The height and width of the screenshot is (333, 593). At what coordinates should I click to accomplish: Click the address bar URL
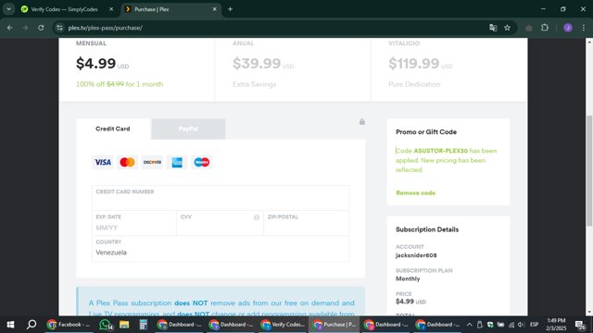(105, 28)
